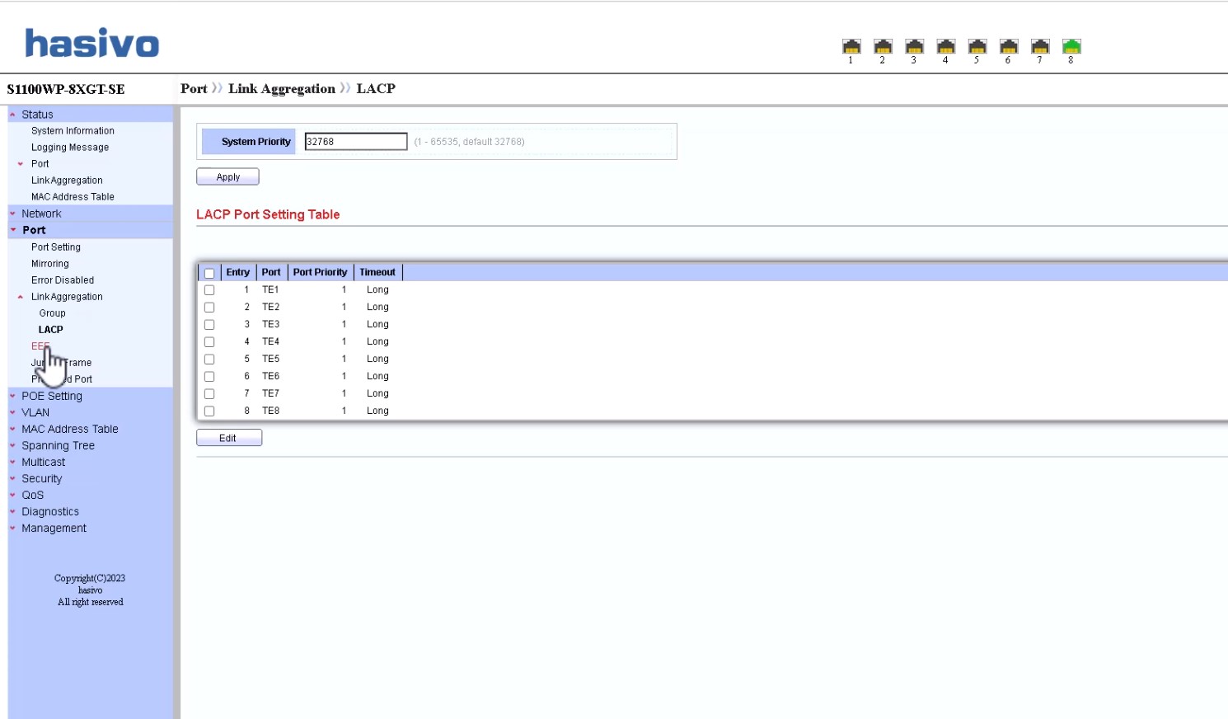Click the port 2 status icon
The width and height of the screenshot is (1228, 719).
pos(883,46)
